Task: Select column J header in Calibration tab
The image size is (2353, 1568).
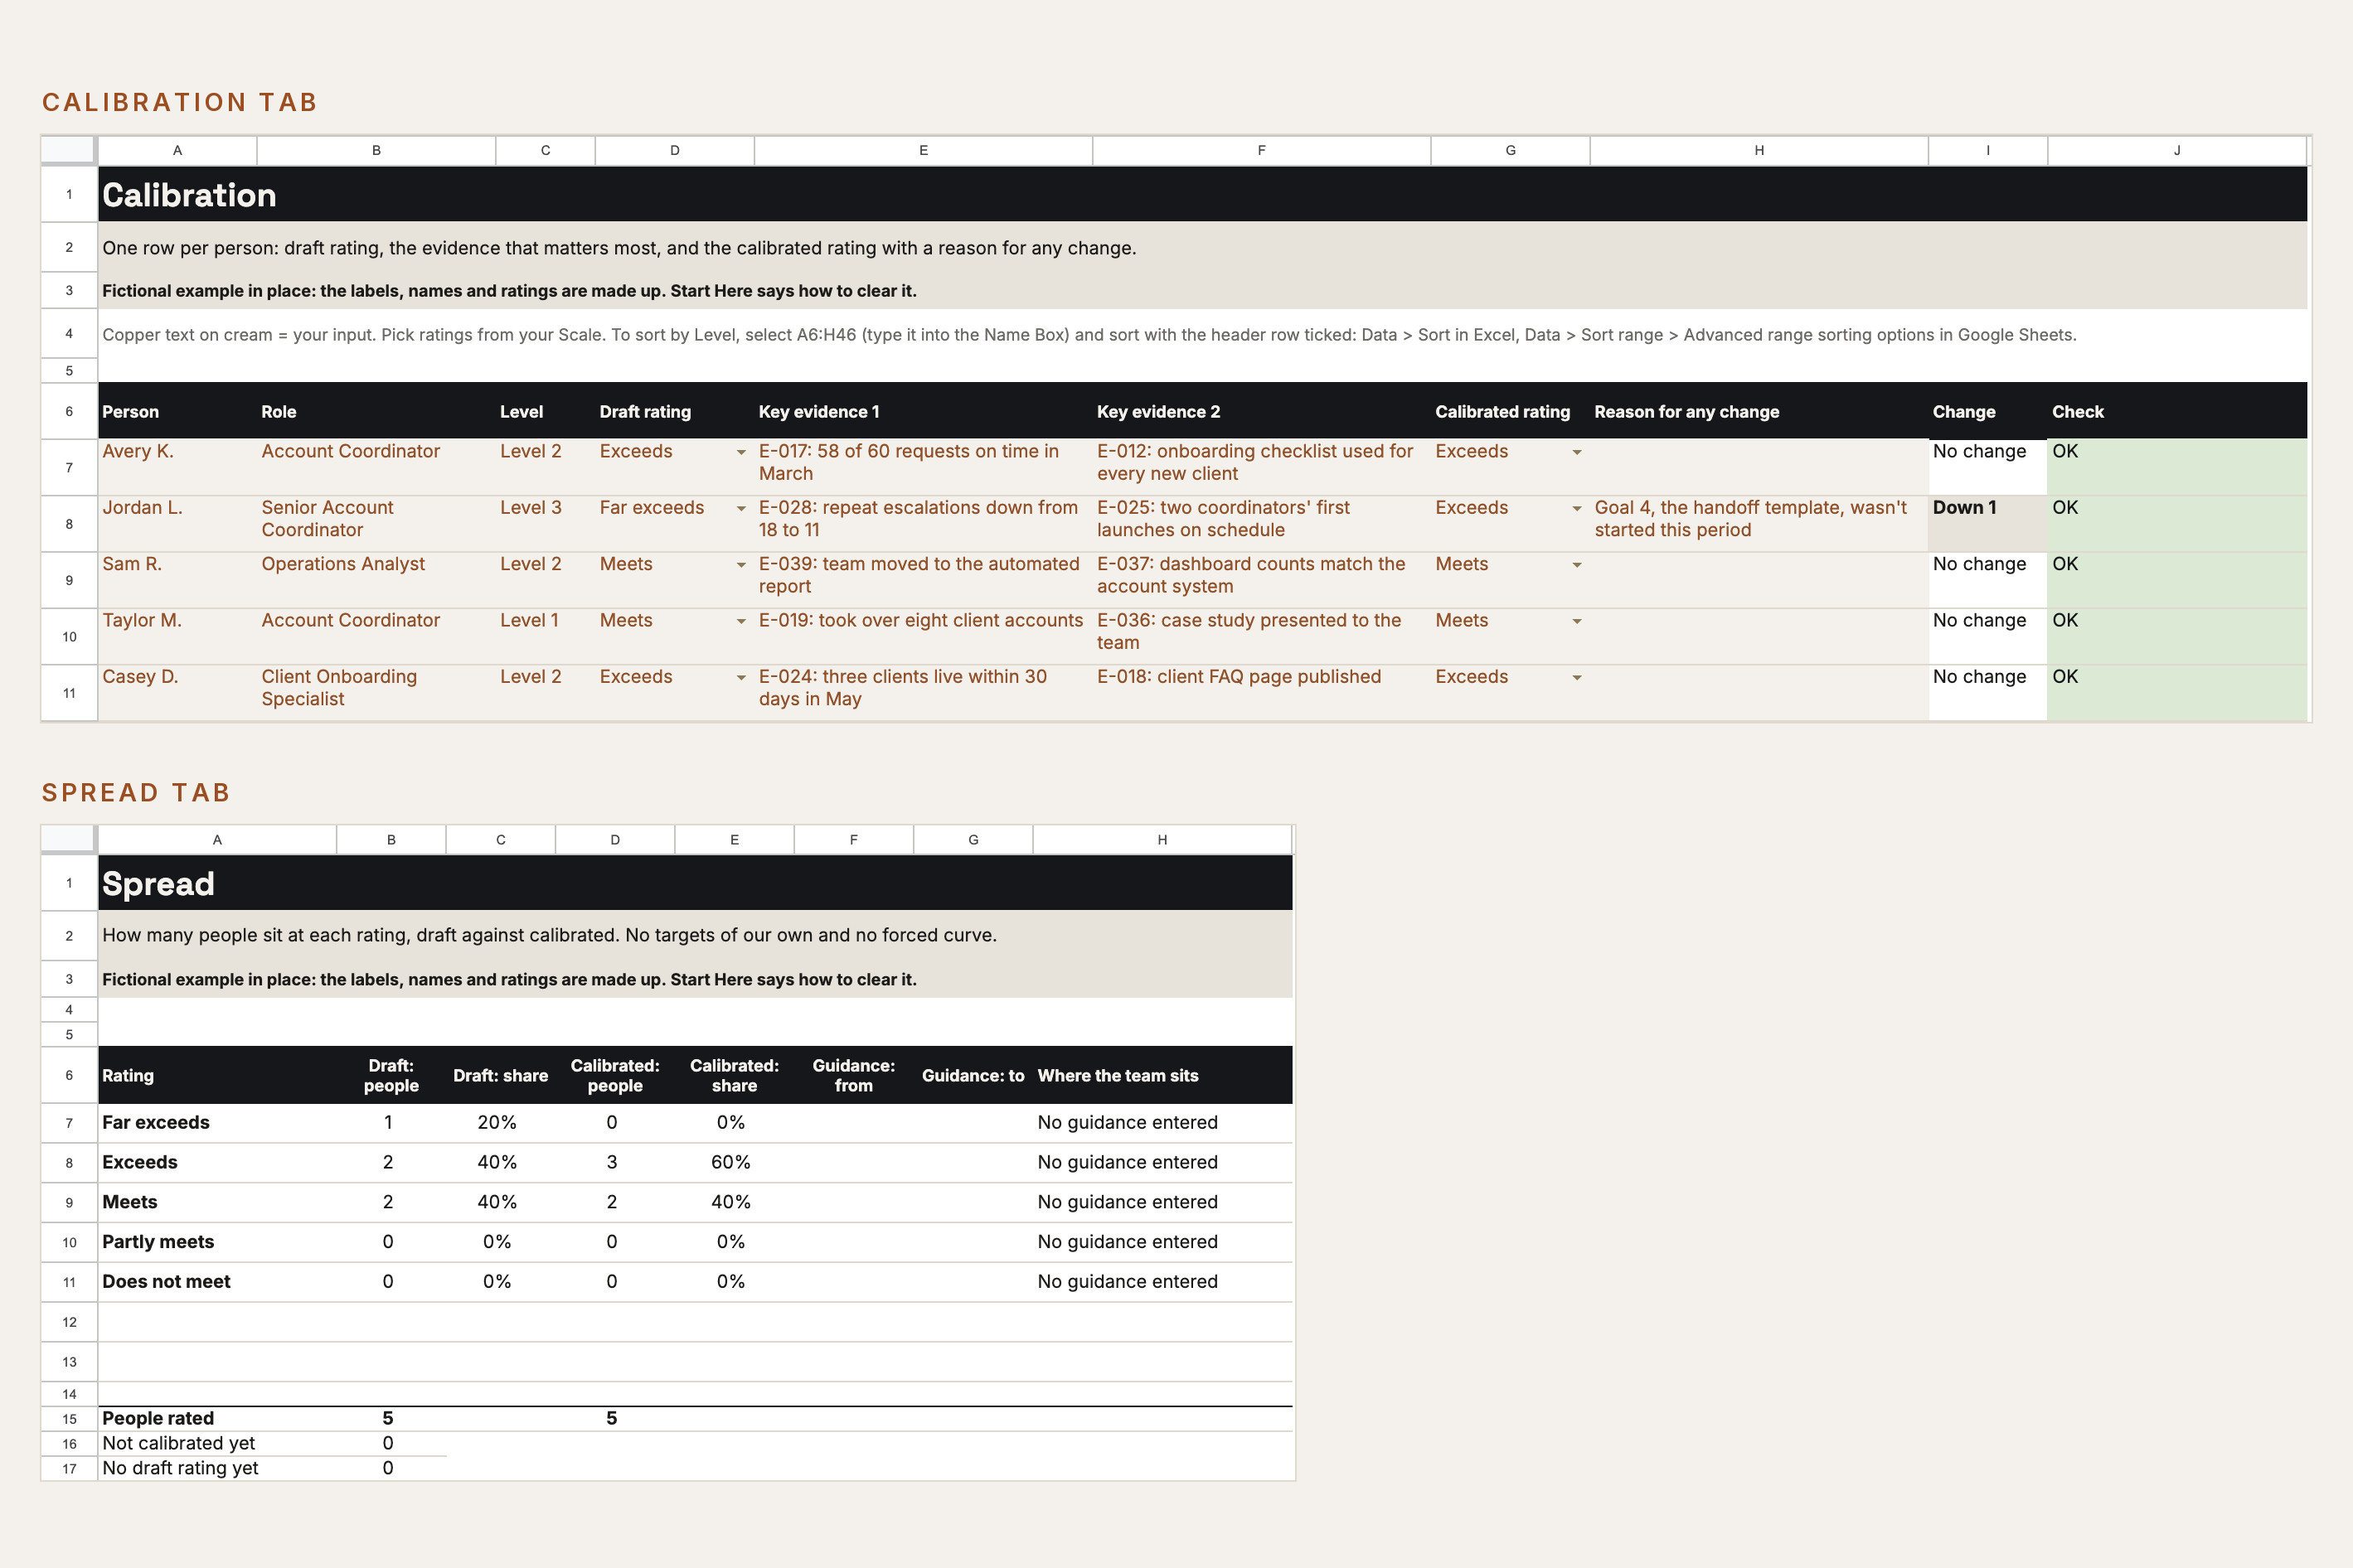Action: click(2177, 150)
